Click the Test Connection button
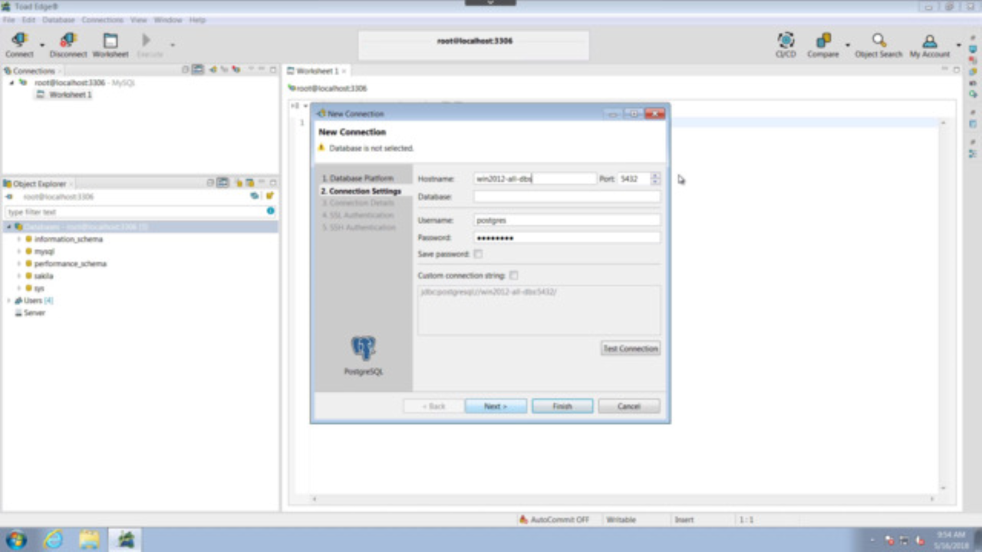Viewport: 982px width, 552px height. [630, 349]
